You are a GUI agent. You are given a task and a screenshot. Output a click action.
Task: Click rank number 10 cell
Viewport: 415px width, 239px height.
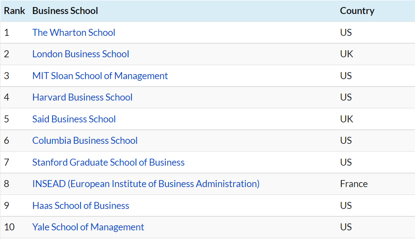[x=9, y=227]
